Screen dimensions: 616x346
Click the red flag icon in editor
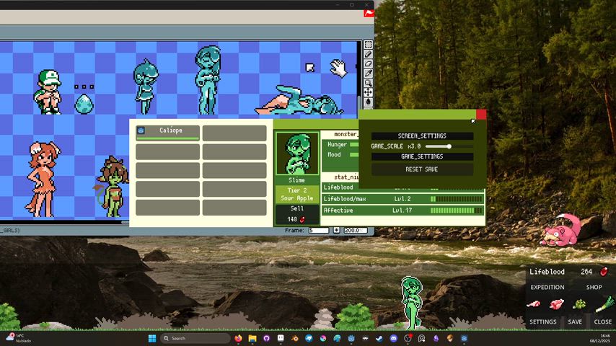(x=369, y=13)
